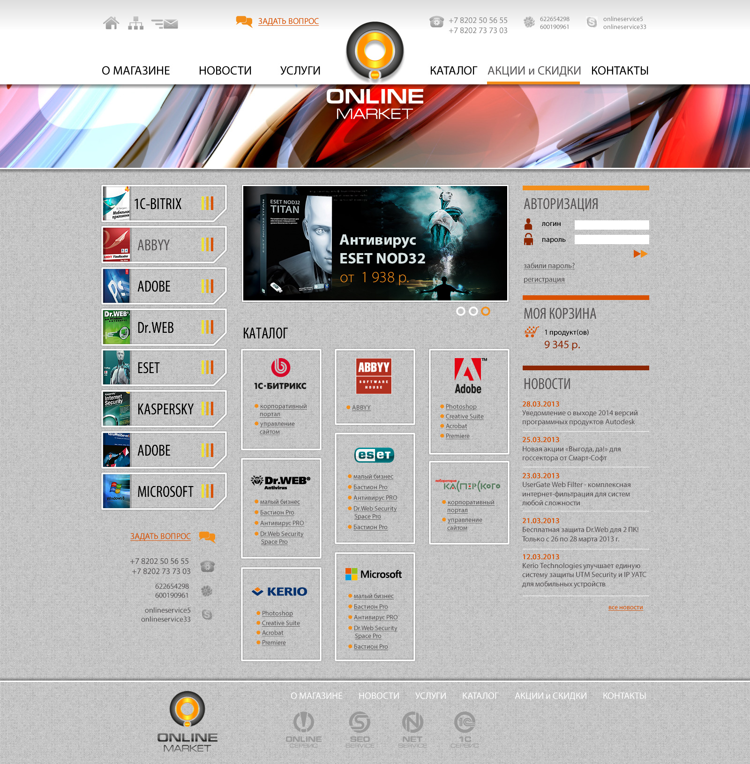Click footer КАТАЛОГ link

480,696
